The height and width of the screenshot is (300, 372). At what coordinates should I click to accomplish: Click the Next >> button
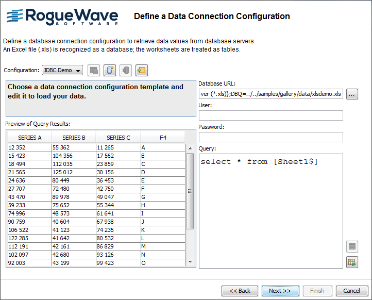pos(280,291)
